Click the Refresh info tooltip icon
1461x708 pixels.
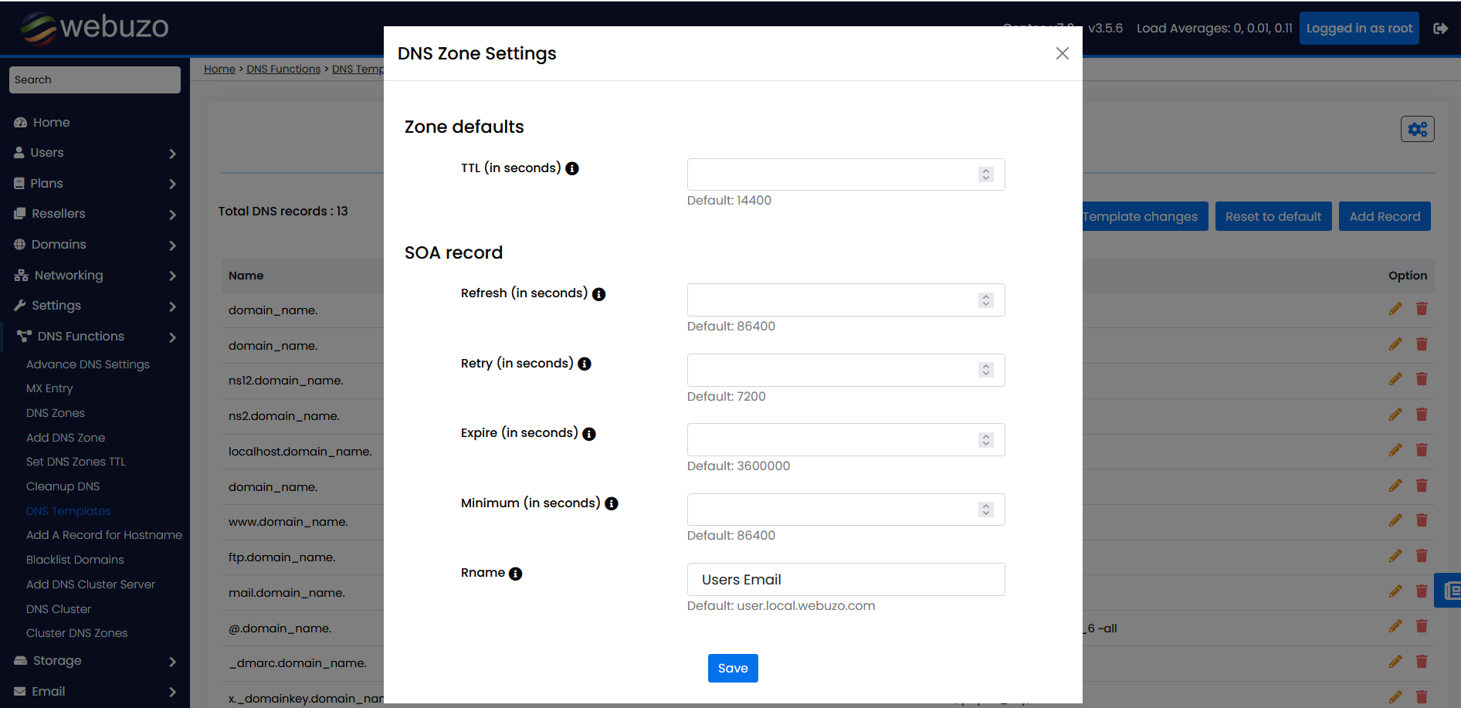[x=599, y=293]
